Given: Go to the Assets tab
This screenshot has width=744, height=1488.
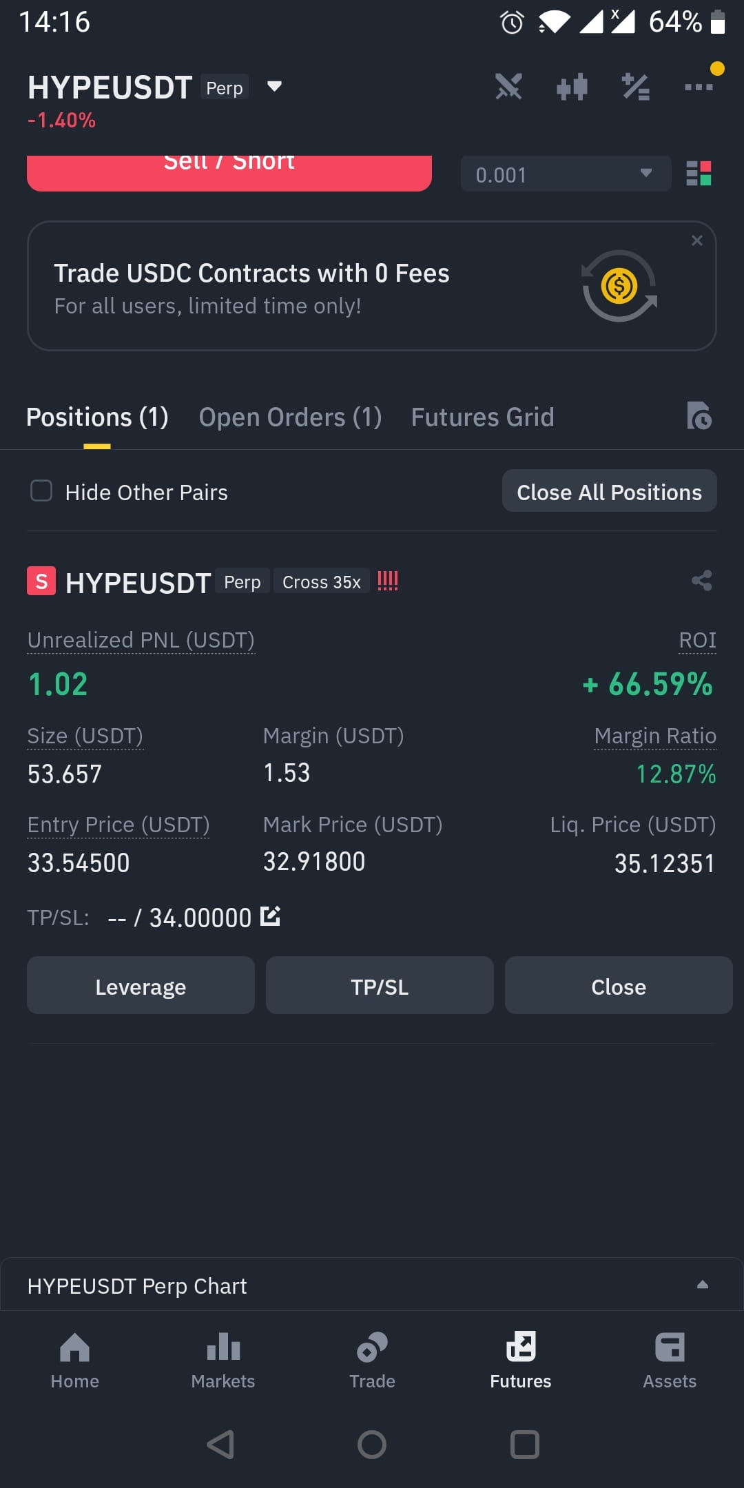Looking at the screenshot, I should click(670, 1361).
